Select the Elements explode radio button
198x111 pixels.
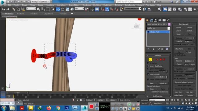pyautogui.click(x=187, y=78)
